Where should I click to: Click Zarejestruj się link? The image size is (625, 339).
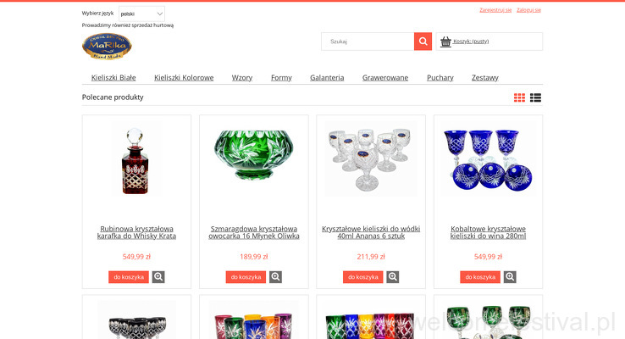pyautogui.click(x=495, y=10)
